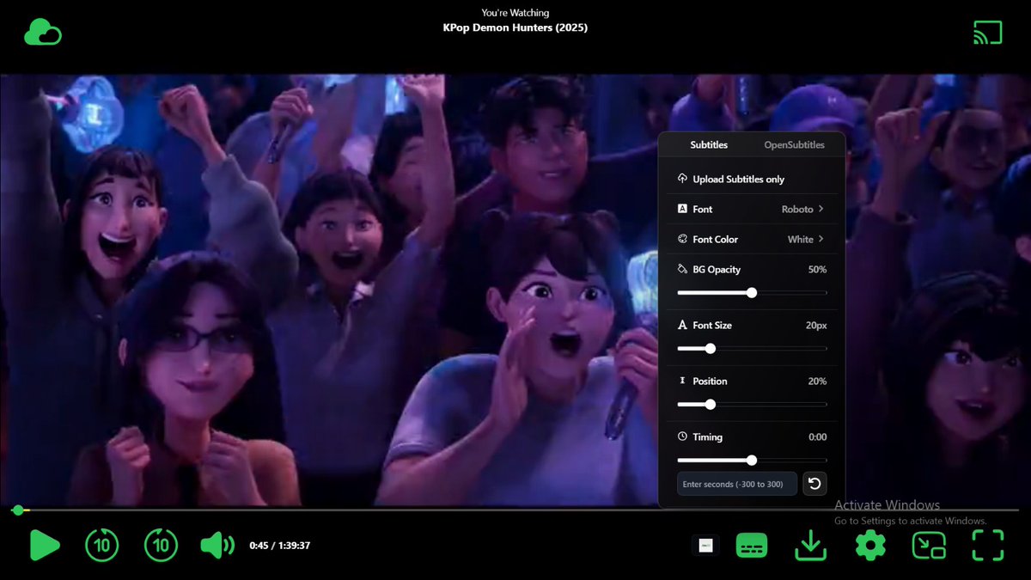Adjust the Font Size slider
The width and height of the screenshot is (1031, 580).
pyautogui.click(x=752, y=349)
